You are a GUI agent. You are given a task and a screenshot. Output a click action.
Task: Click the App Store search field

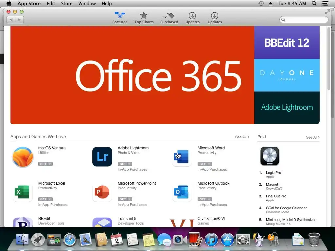click(x=304, y=20)
